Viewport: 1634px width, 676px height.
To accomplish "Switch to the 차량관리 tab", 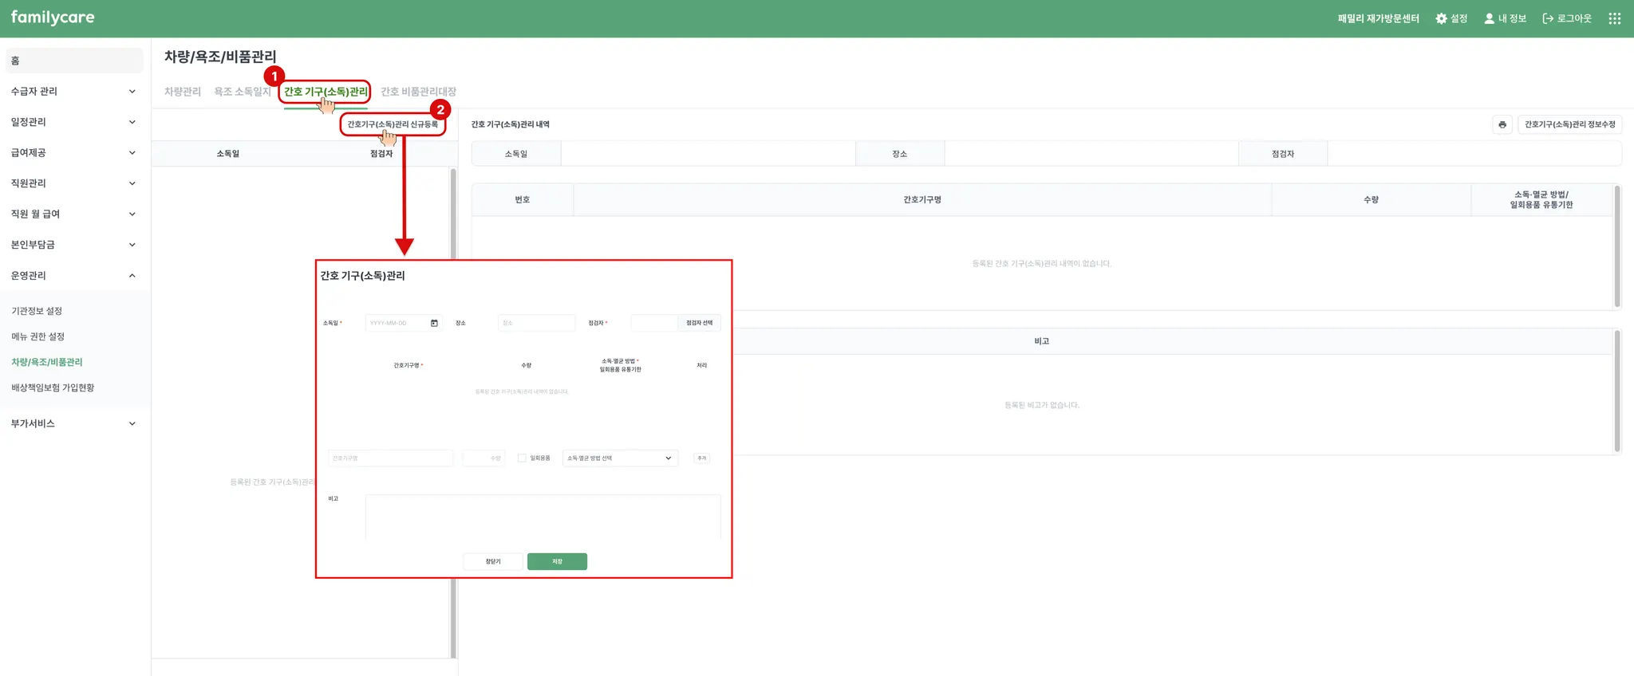I will (x=183, y=92).
